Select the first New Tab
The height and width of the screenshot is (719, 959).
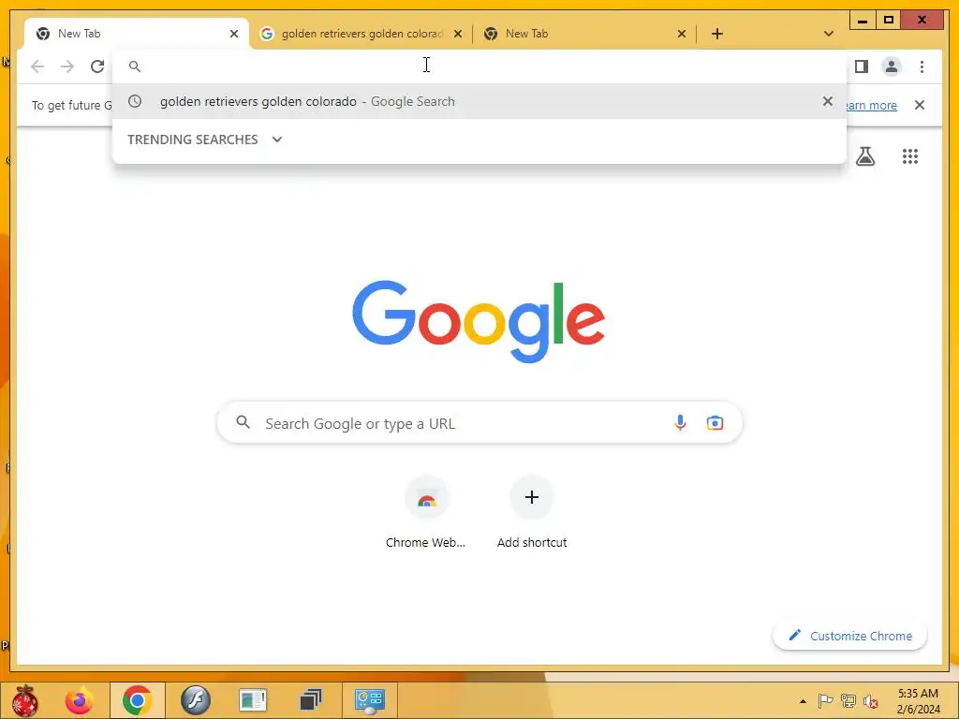point(137,34)
